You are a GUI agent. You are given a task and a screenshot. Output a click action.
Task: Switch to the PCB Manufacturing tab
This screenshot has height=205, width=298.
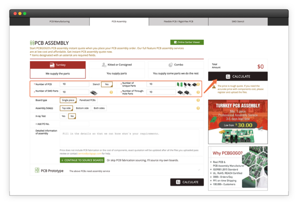(x=59, y=21)
